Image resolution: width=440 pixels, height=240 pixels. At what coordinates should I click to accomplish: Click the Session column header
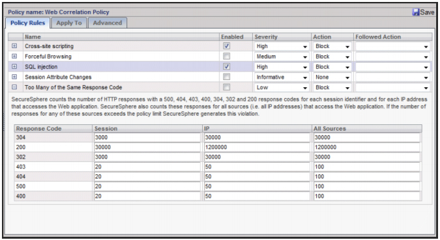(x=147, y=129)
